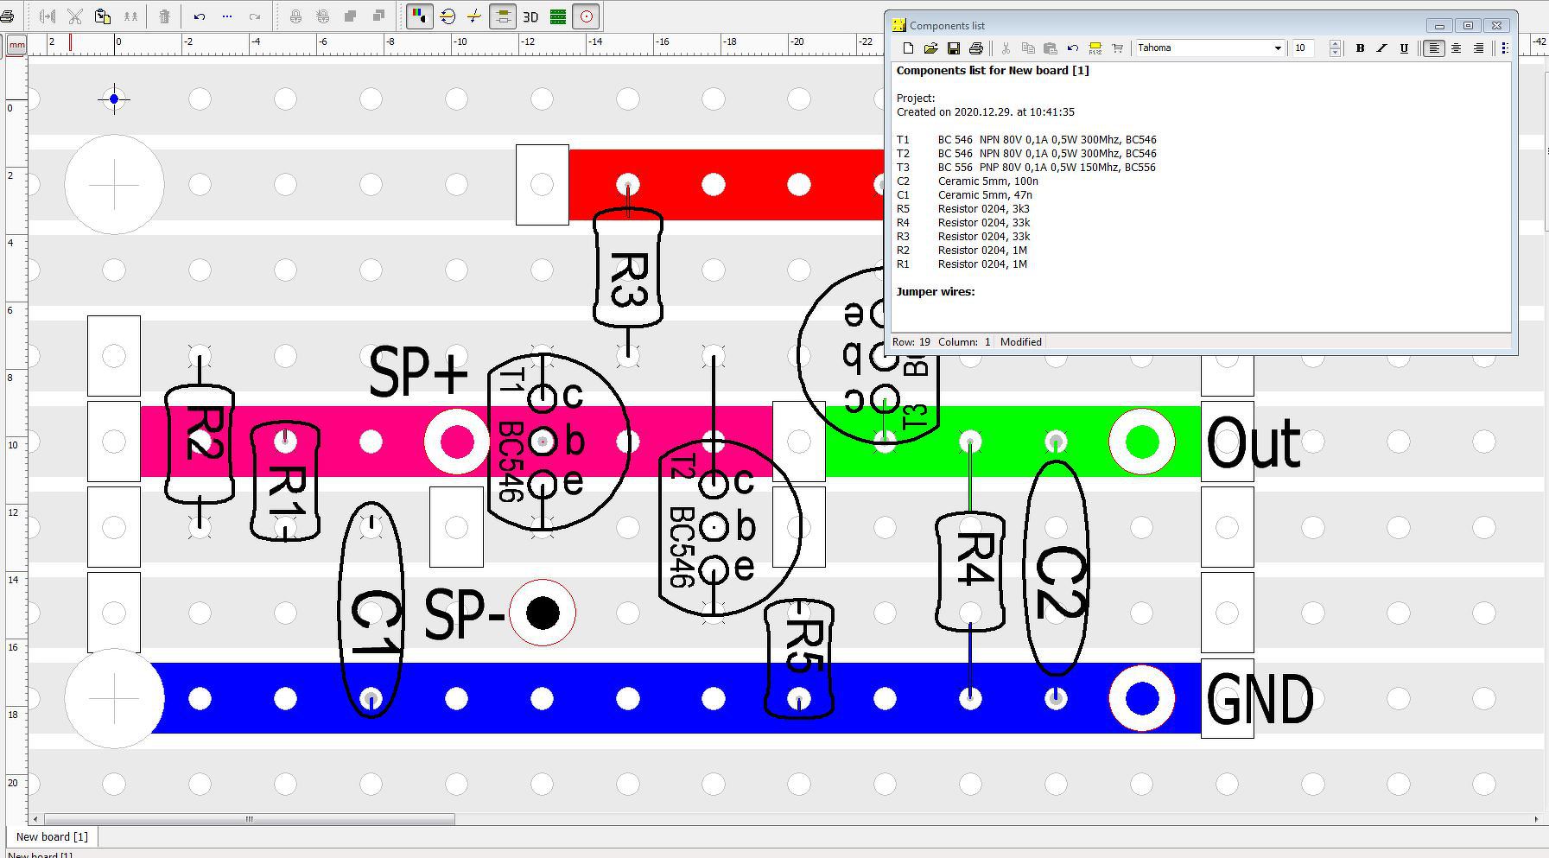The height and width of the screenshot is (858, 1549).
Task: Click the second overlapping-squares icon
Action: click(378, 16)
